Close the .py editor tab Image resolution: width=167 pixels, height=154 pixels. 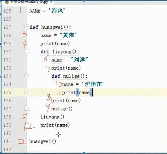[x=51, y=2]
